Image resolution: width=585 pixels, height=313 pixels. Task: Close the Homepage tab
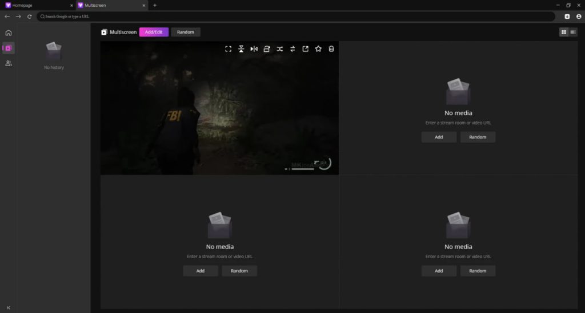point(71,5)
